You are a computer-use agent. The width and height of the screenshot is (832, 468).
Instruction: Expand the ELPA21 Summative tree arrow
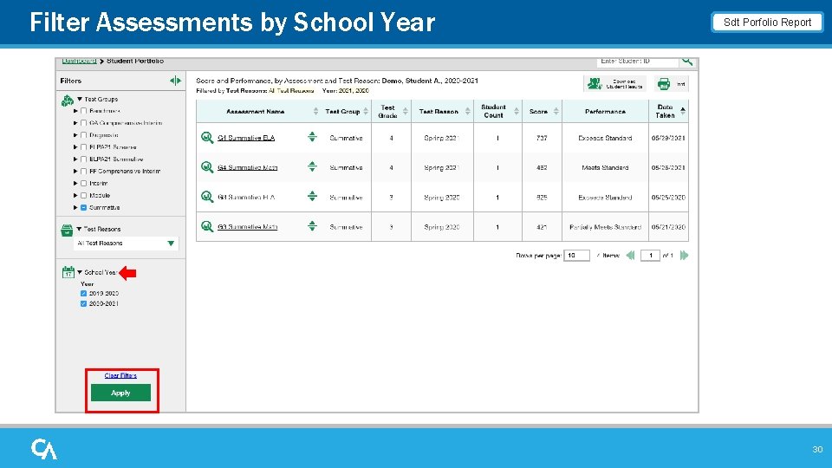(x=75, y=159)
